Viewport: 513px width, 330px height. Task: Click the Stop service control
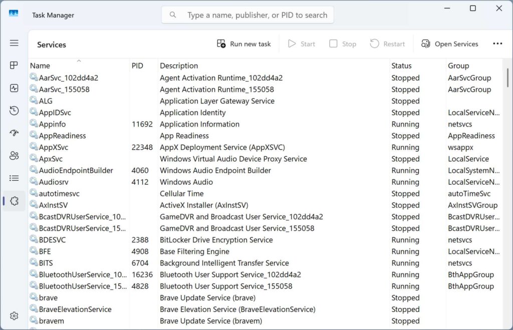[343, 44]
